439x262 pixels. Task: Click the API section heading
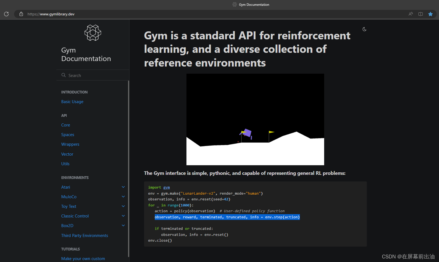point(64,115)
